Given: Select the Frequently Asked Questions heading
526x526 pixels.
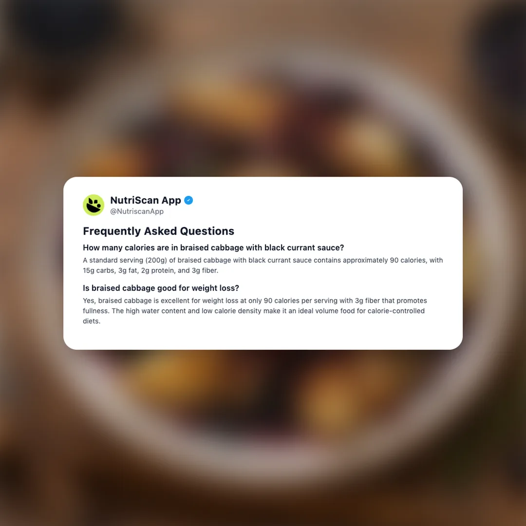Looking at the screenshot, I should click(x=159, y=231).
